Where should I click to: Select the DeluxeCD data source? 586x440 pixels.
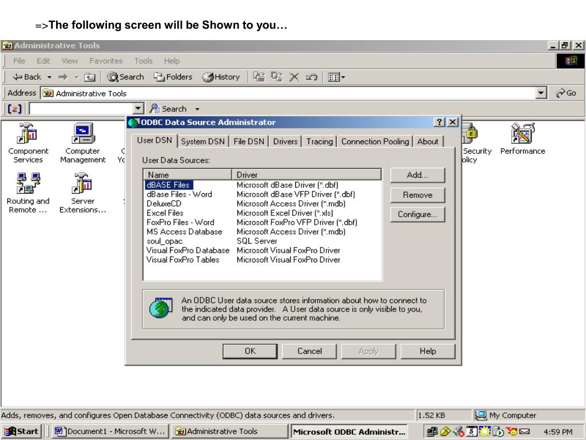[x=164, y=203]
